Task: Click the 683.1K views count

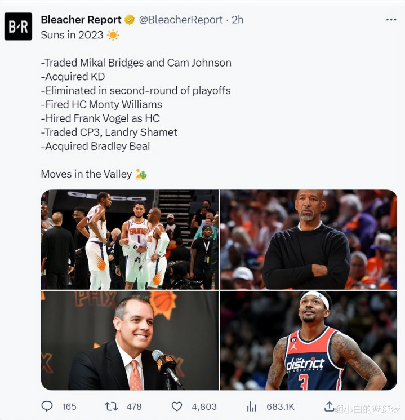Action: click(x=281, y=406)
